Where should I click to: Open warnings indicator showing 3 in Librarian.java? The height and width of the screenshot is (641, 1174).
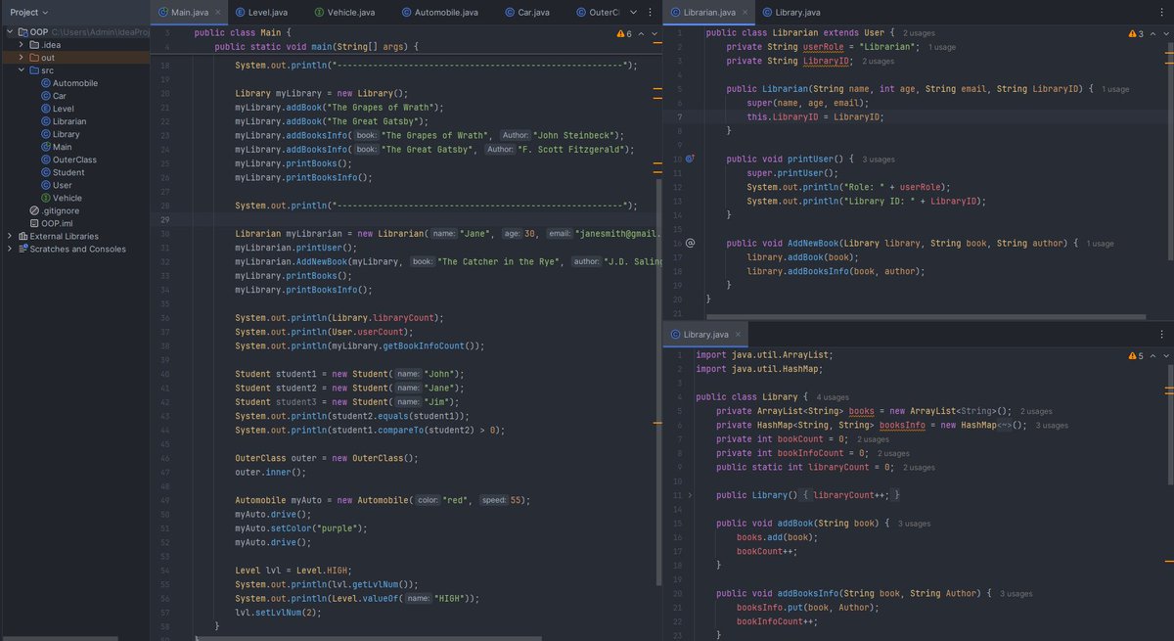point(1136,33)
